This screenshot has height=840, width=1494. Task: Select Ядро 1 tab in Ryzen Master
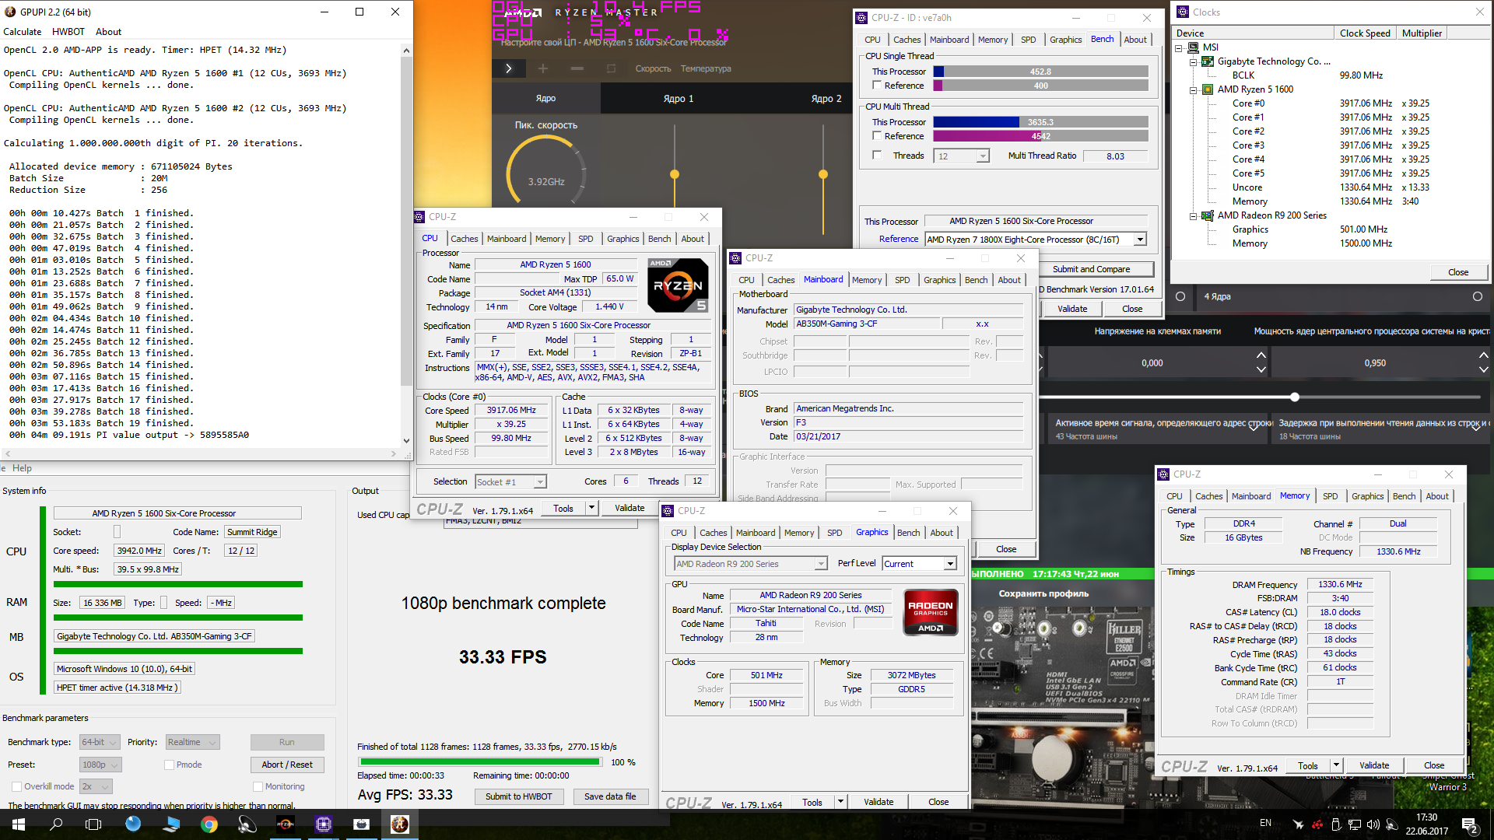point(678,99)
